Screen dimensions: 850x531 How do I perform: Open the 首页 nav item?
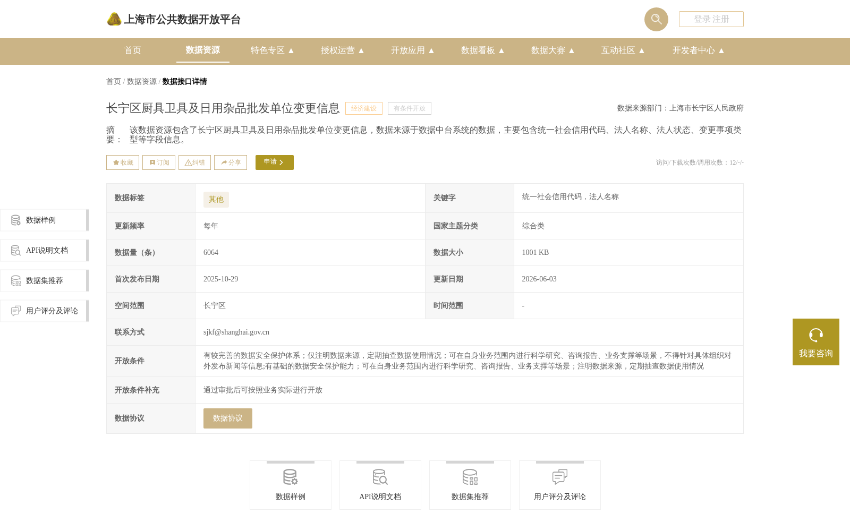point(133,50)
